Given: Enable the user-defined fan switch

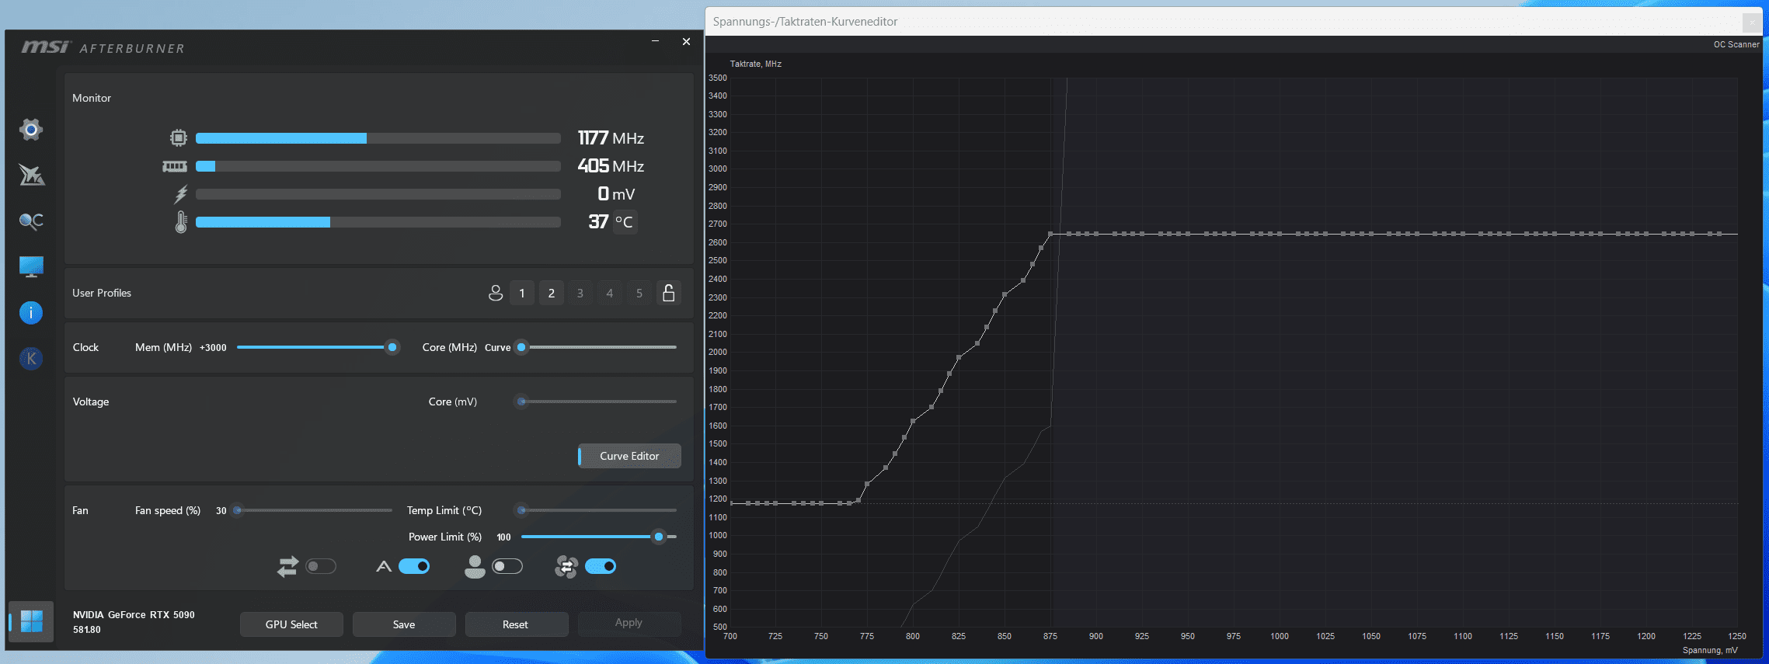Looking at the screenshot, I should [507, 566].
